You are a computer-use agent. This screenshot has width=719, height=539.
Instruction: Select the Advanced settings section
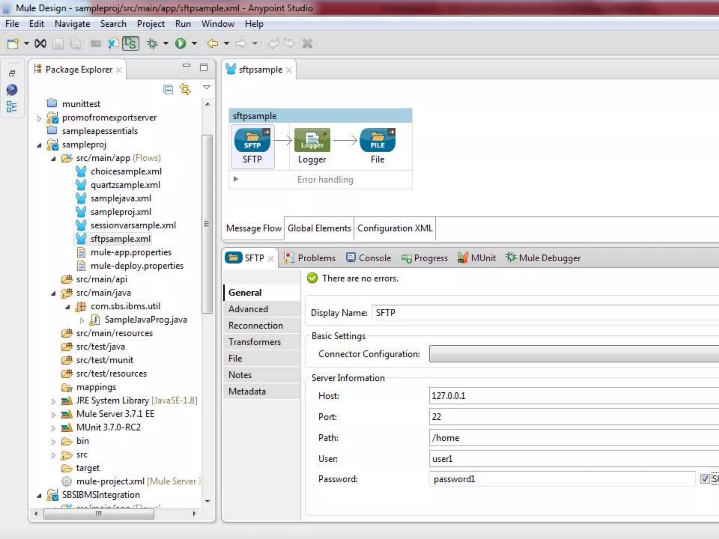pos(248,309)
